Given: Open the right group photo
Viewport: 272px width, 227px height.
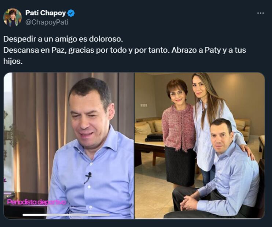Looking at the screenshot, I should pos(200,146).
